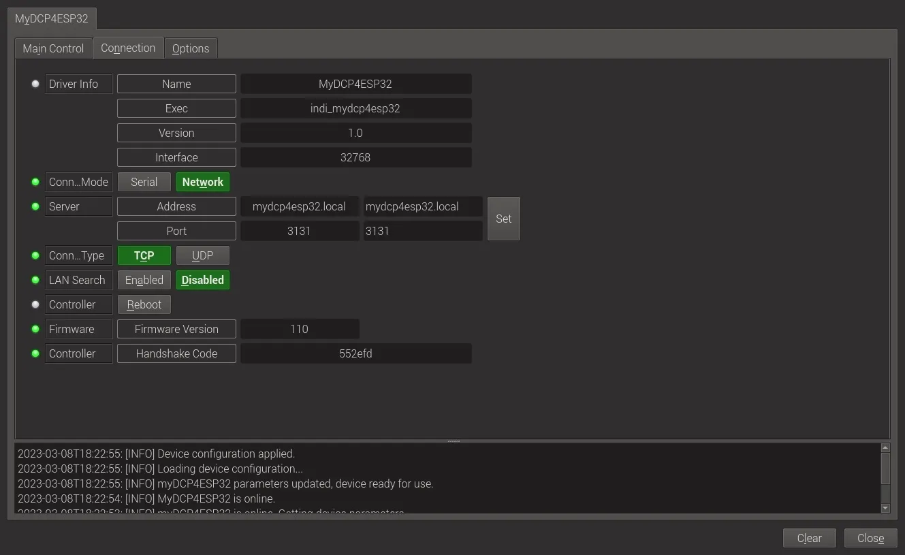Open the Options tab

191,48
